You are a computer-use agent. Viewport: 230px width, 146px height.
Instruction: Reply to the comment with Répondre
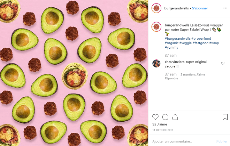point(171,79)
